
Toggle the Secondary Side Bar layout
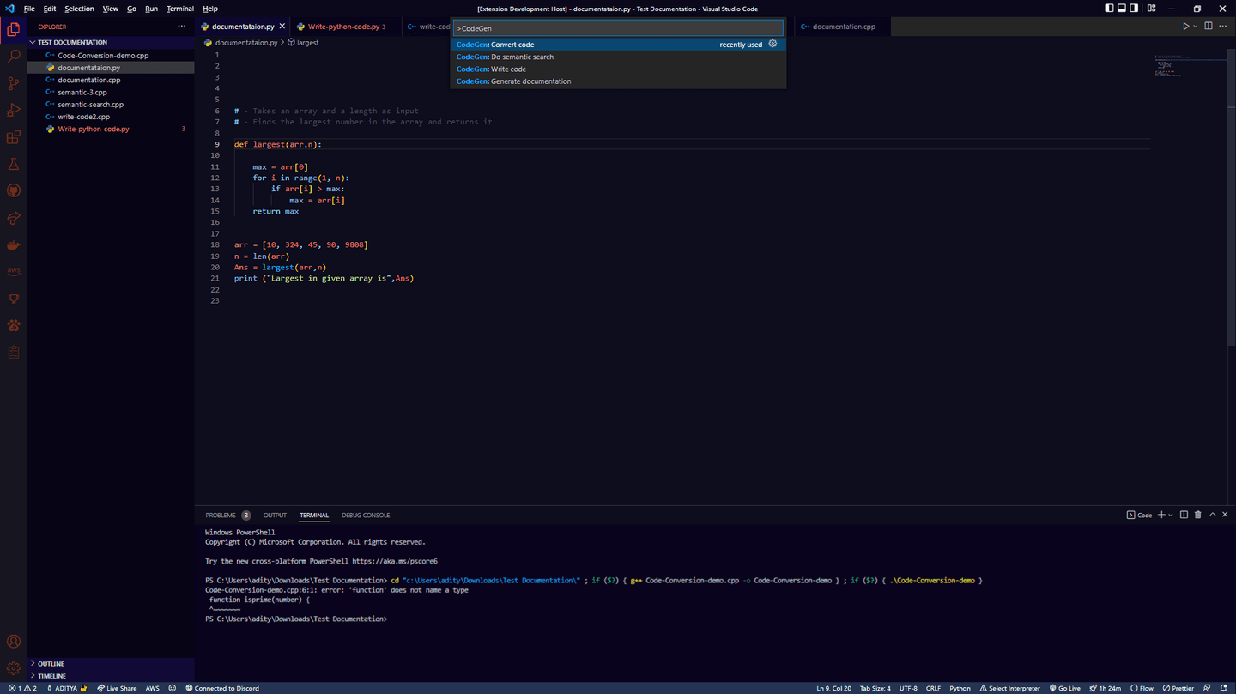tap(1134, 9)
